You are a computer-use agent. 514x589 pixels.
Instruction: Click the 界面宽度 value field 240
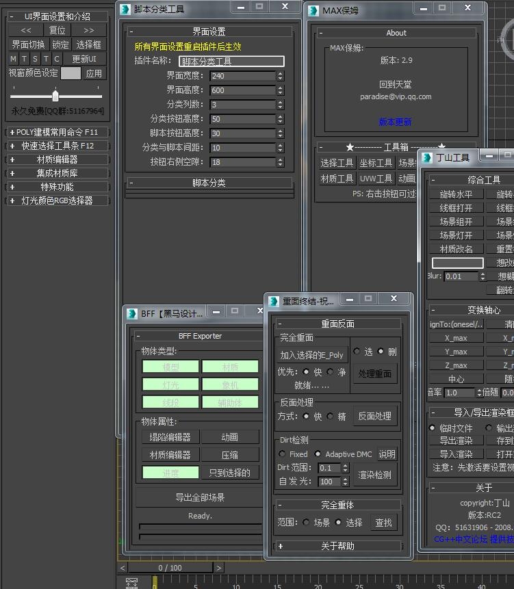[x=243, y=76]
